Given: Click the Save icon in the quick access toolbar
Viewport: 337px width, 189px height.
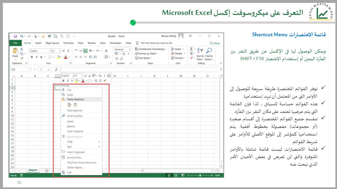Looking at the screenshot, I should tap(15, 36).
